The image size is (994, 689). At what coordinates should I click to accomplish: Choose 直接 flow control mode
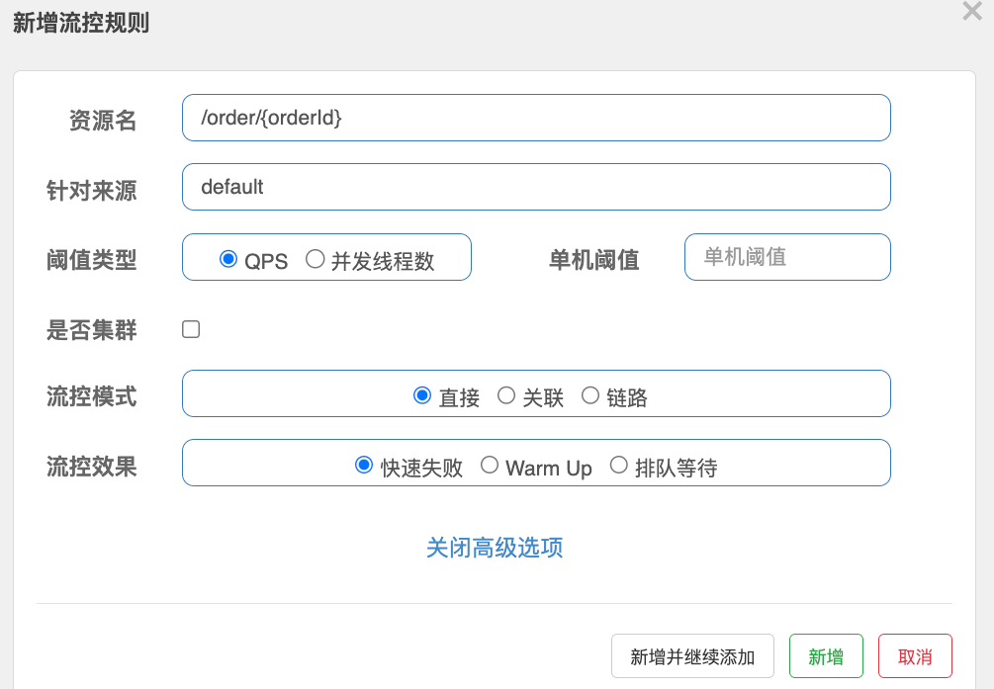422,395
